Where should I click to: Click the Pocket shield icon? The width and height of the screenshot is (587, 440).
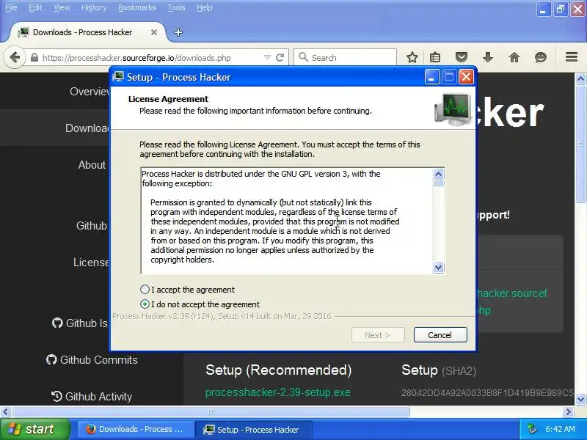coord(462,57)
